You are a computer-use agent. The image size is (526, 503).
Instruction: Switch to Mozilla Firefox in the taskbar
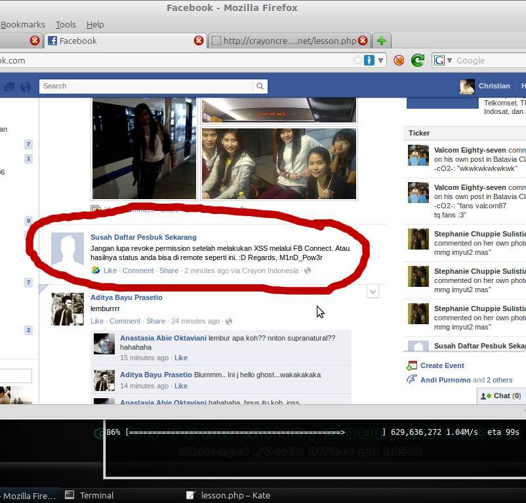pyautogui.click(x=29, y=496)
